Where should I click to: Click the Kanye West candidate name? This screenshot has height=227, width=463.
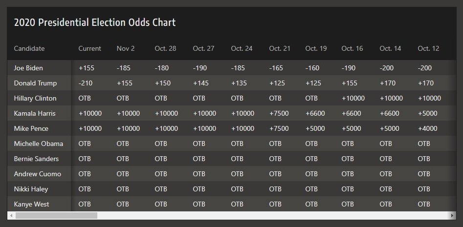[31, 204]
